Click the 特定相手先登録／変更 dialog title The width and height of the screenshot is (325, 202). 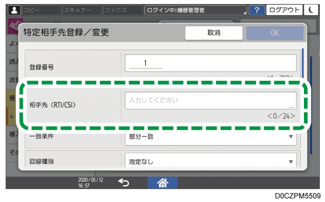[x=66, y=32]
